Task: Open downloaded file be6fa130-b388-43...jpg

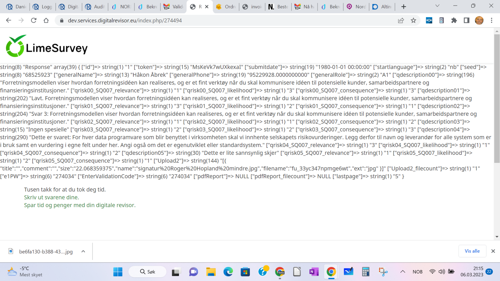Action: click(41, 251)
